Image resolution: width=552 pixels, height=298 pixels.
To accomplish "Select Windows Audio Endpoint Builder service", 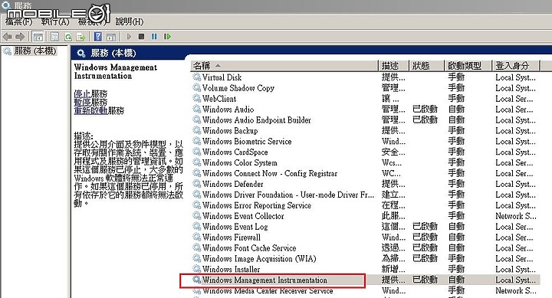I will (257, 120).
